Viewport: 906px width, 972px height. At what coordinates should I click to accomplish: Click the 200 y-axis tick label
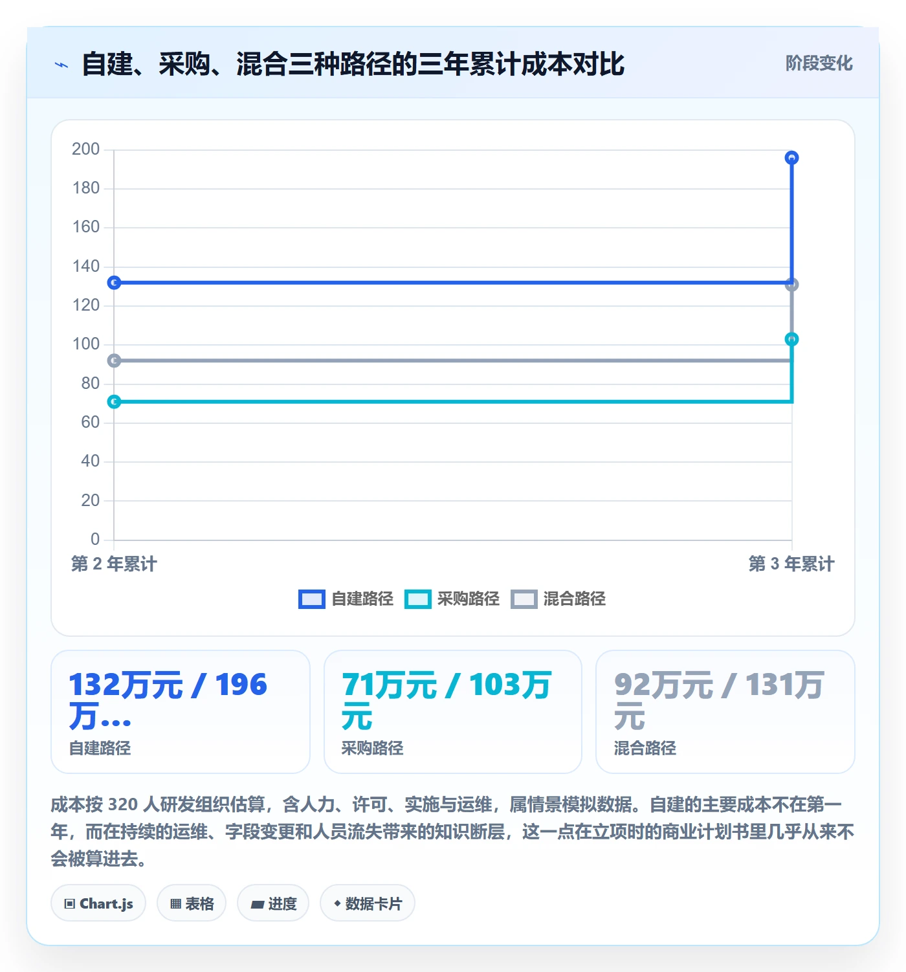86,149
